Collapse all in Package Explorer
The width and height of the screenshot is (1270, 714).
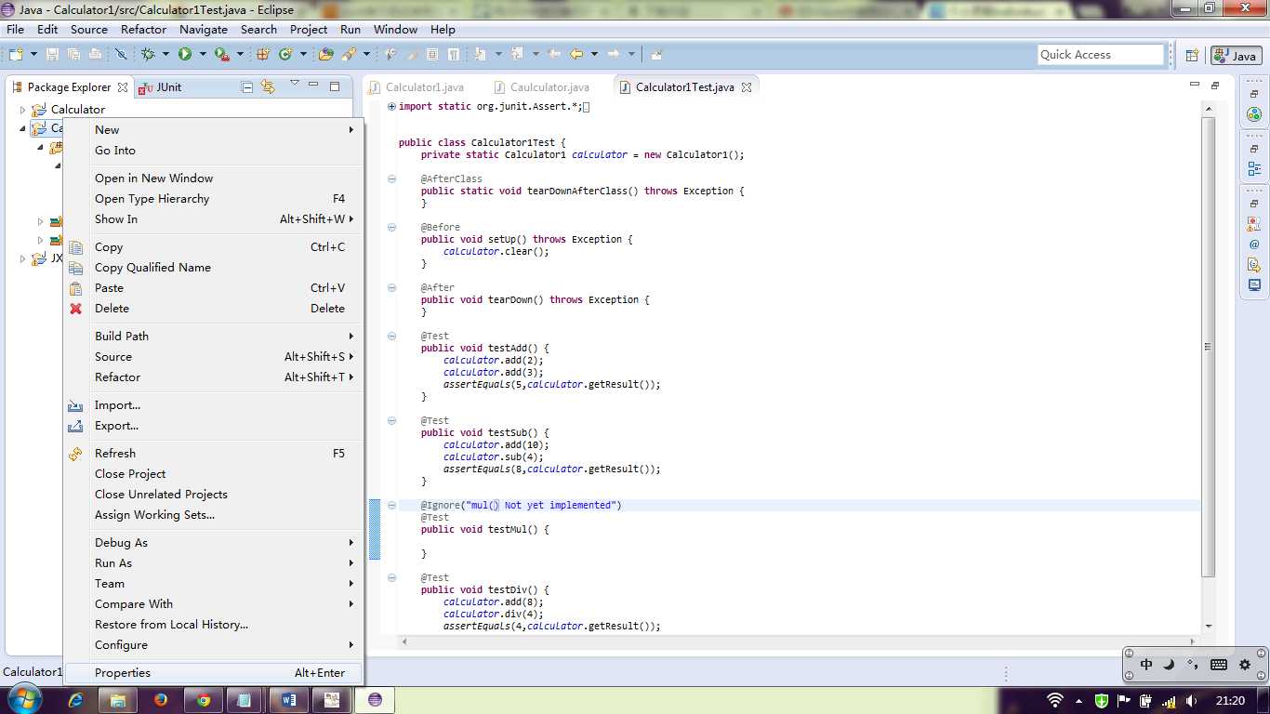click(x=247, y=87)
